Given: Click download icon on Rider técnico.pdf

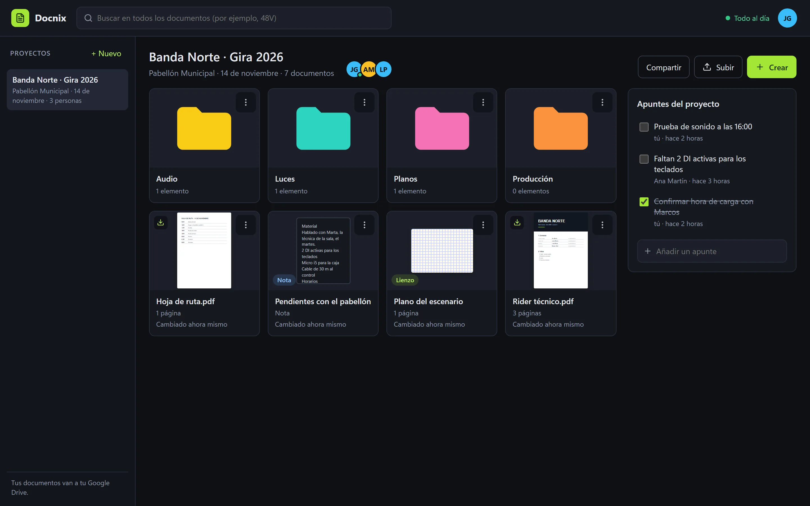Looking at the screenshot, I should (517, 223).
